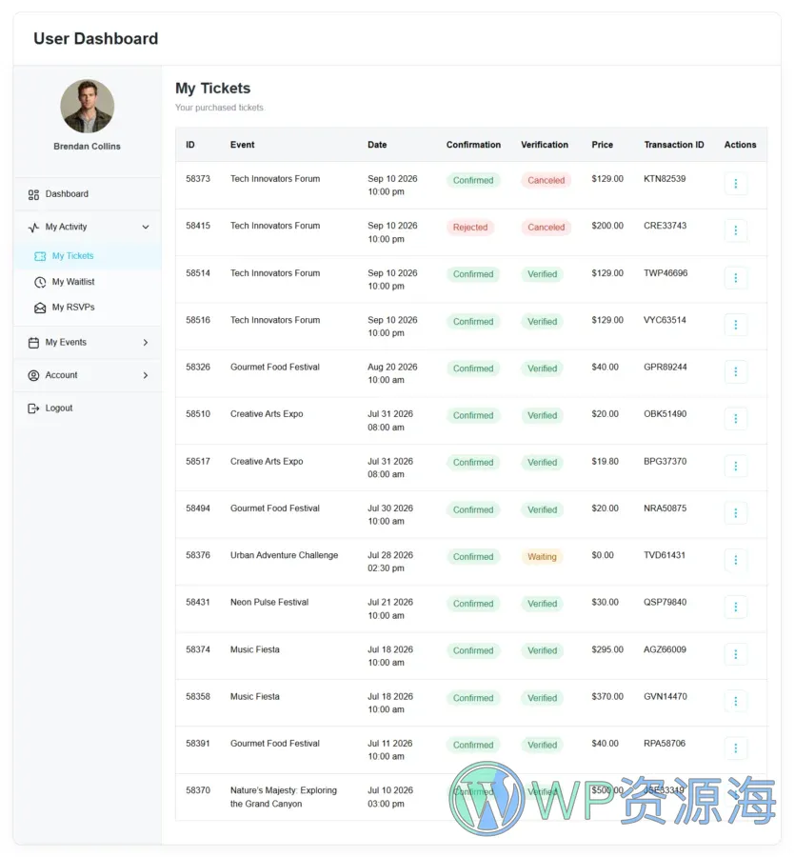795x857 pixels.
Task: Open actions menu for ticket 58517
Action: (735, 467)
